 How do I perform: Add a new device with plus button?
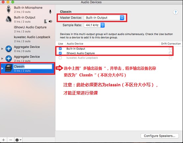point(4,140)
